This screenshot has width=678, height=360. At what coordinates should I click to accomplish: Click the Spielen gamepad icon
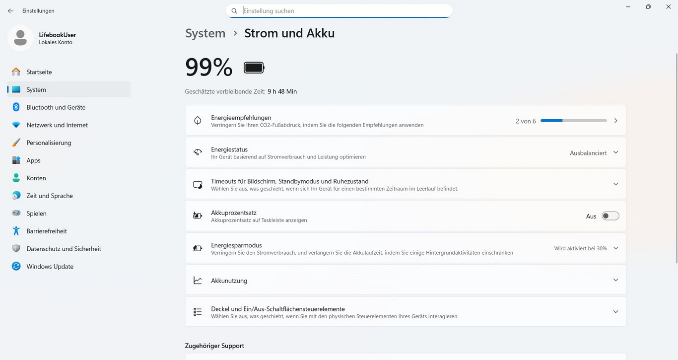[16, 214]
